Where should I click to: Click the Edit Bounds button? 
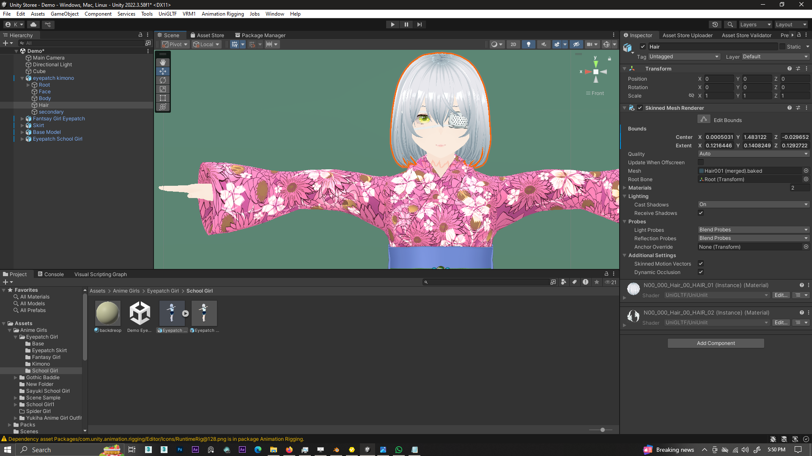point(704,120)
